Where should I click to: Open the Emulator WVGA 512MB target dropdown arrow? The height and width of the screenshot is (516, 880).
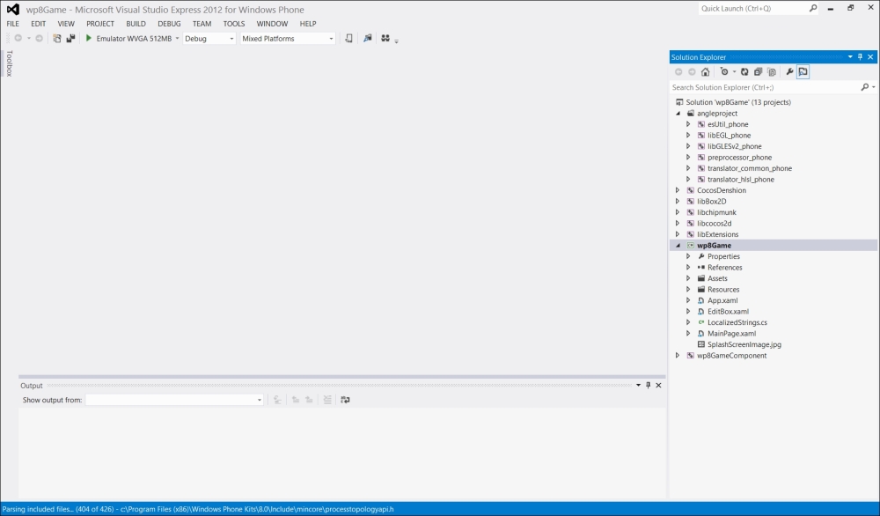[x=177, y=39]
